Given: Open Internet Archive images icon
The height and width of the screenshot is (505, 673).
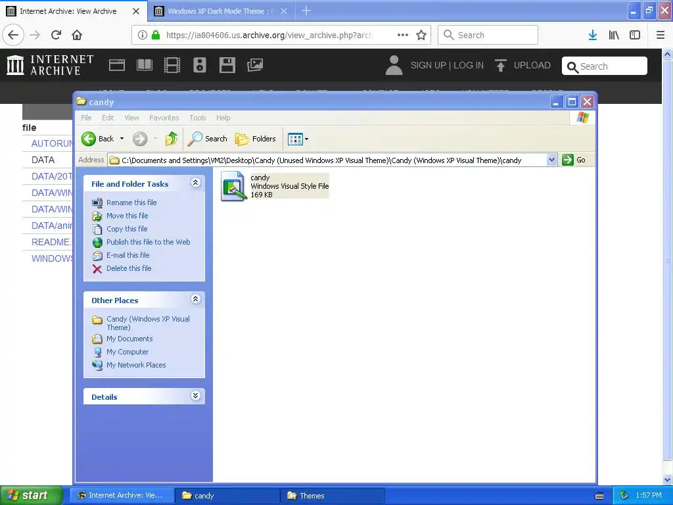Looking at the screenshot, I should [x=255, y=65].
